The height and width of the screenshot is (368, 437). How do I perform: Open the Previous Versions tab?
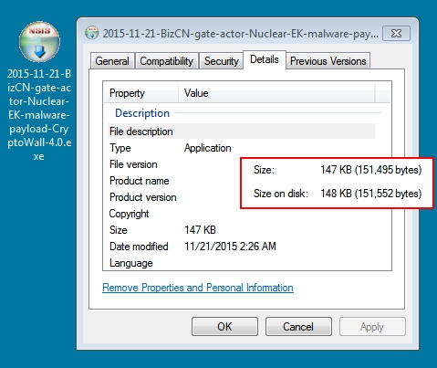click(x=328, y=61)
